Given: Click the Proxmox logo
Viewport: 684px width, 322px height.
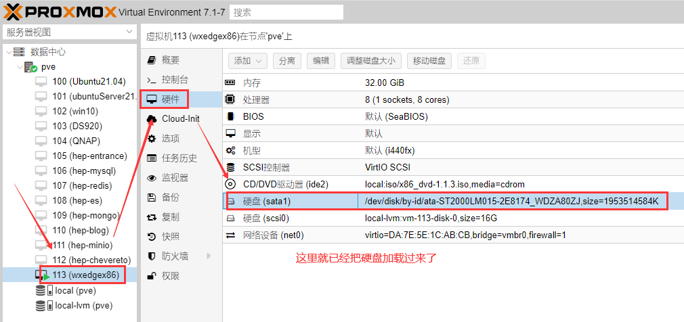Looking at the screenshot, I should tap(60, 11).
